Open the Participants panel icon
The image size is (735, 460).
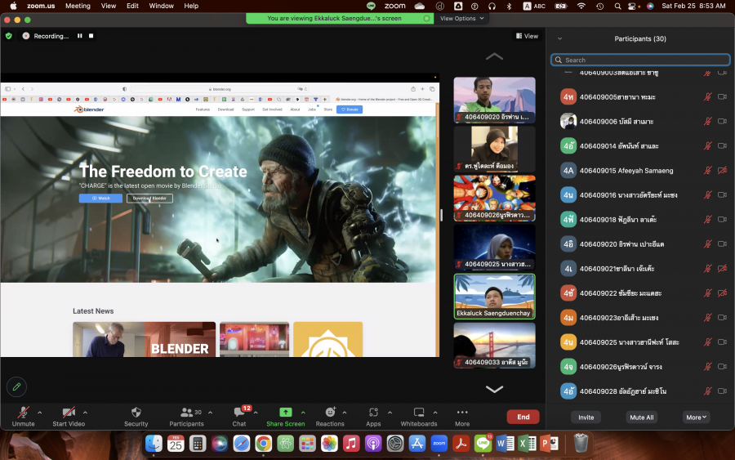[186, 413]
